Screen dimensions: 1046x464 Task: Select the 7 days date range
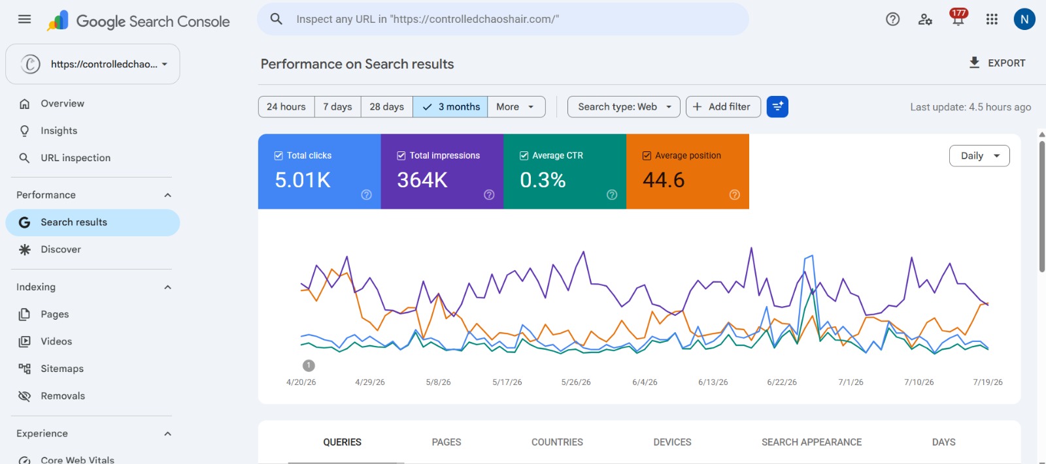(x=337, y=106)
